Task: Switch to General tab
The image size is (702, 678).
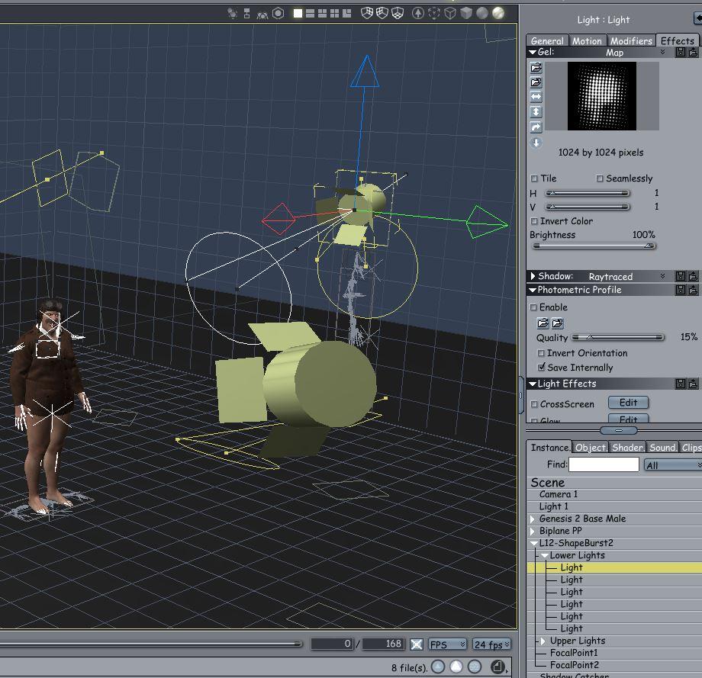Action: 547,40
